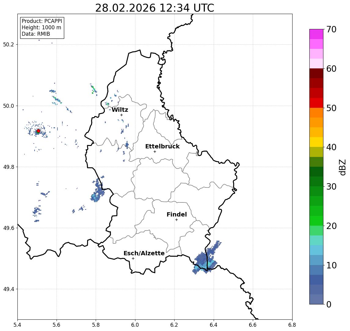Click the magenta top segment of colorbar
The height and width of the screenshot is (331, 350).
coord(316,34)
